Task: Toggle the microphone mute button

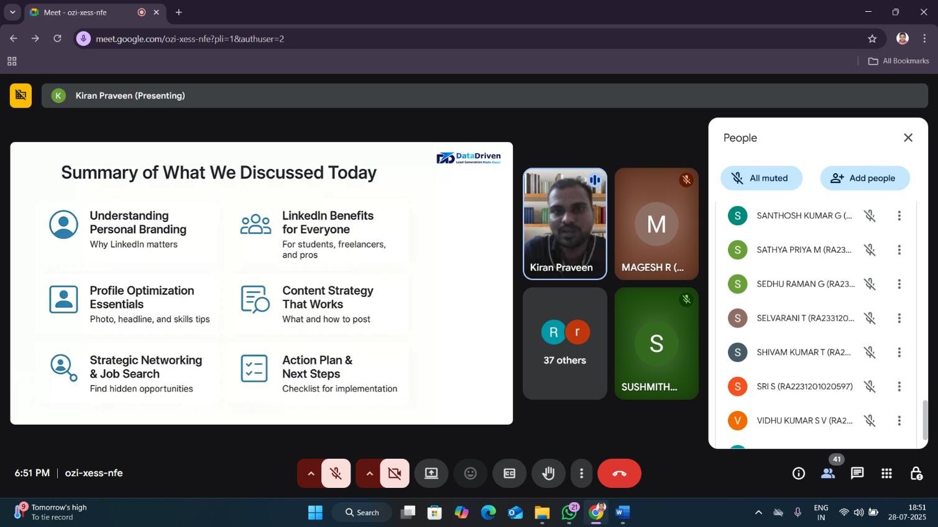Action: point(336,474)
